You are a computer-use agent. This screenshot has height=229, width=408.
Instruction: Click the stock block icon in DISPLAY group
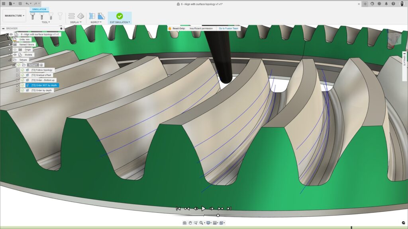[80, 16]
